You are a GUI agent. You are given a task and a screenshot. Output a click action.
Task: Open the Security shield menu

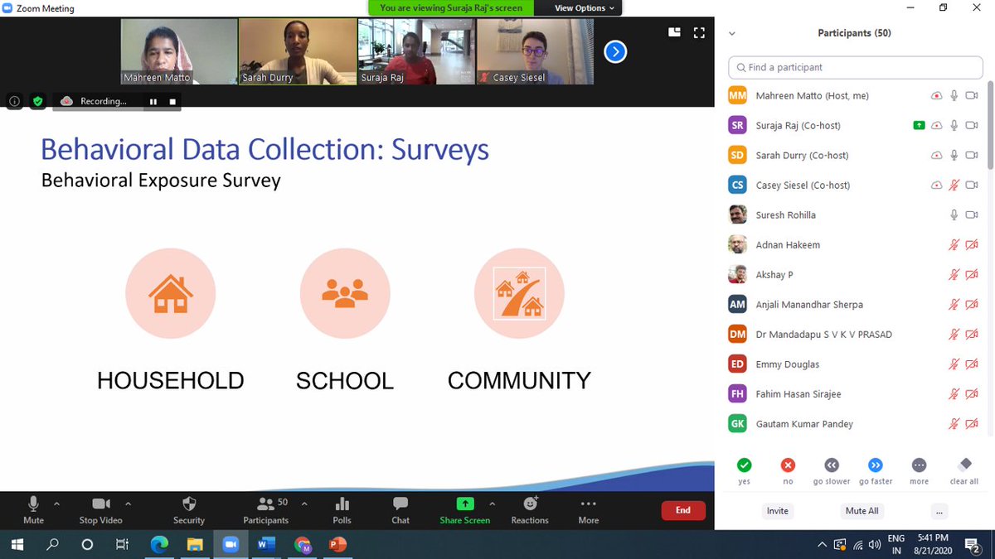pyautogui.click(x=189, y=509)
